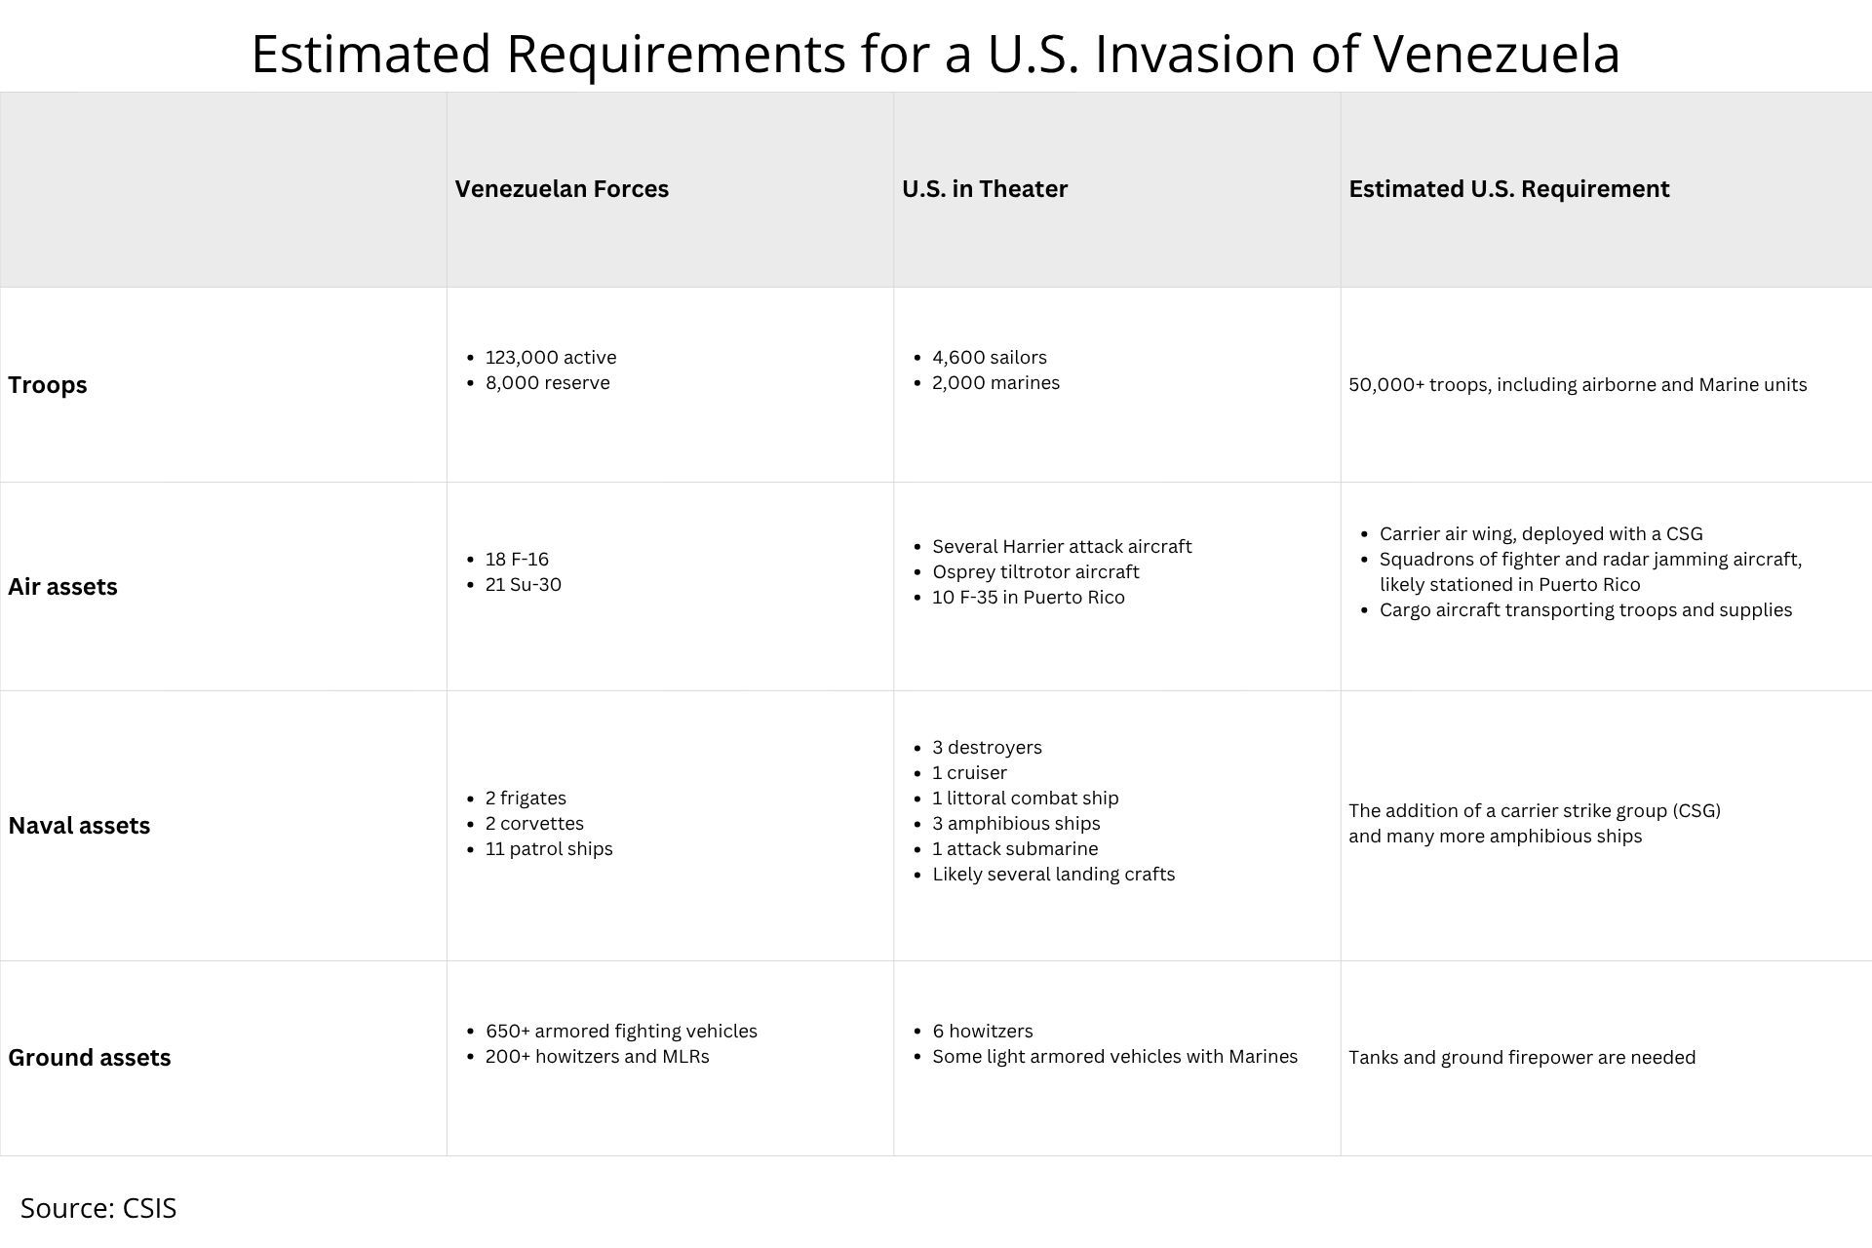Select the 10 F-35 in Puerto Rico line
The height and width of the screenshot is (1248, 1872).
[x=1028, y=598]
